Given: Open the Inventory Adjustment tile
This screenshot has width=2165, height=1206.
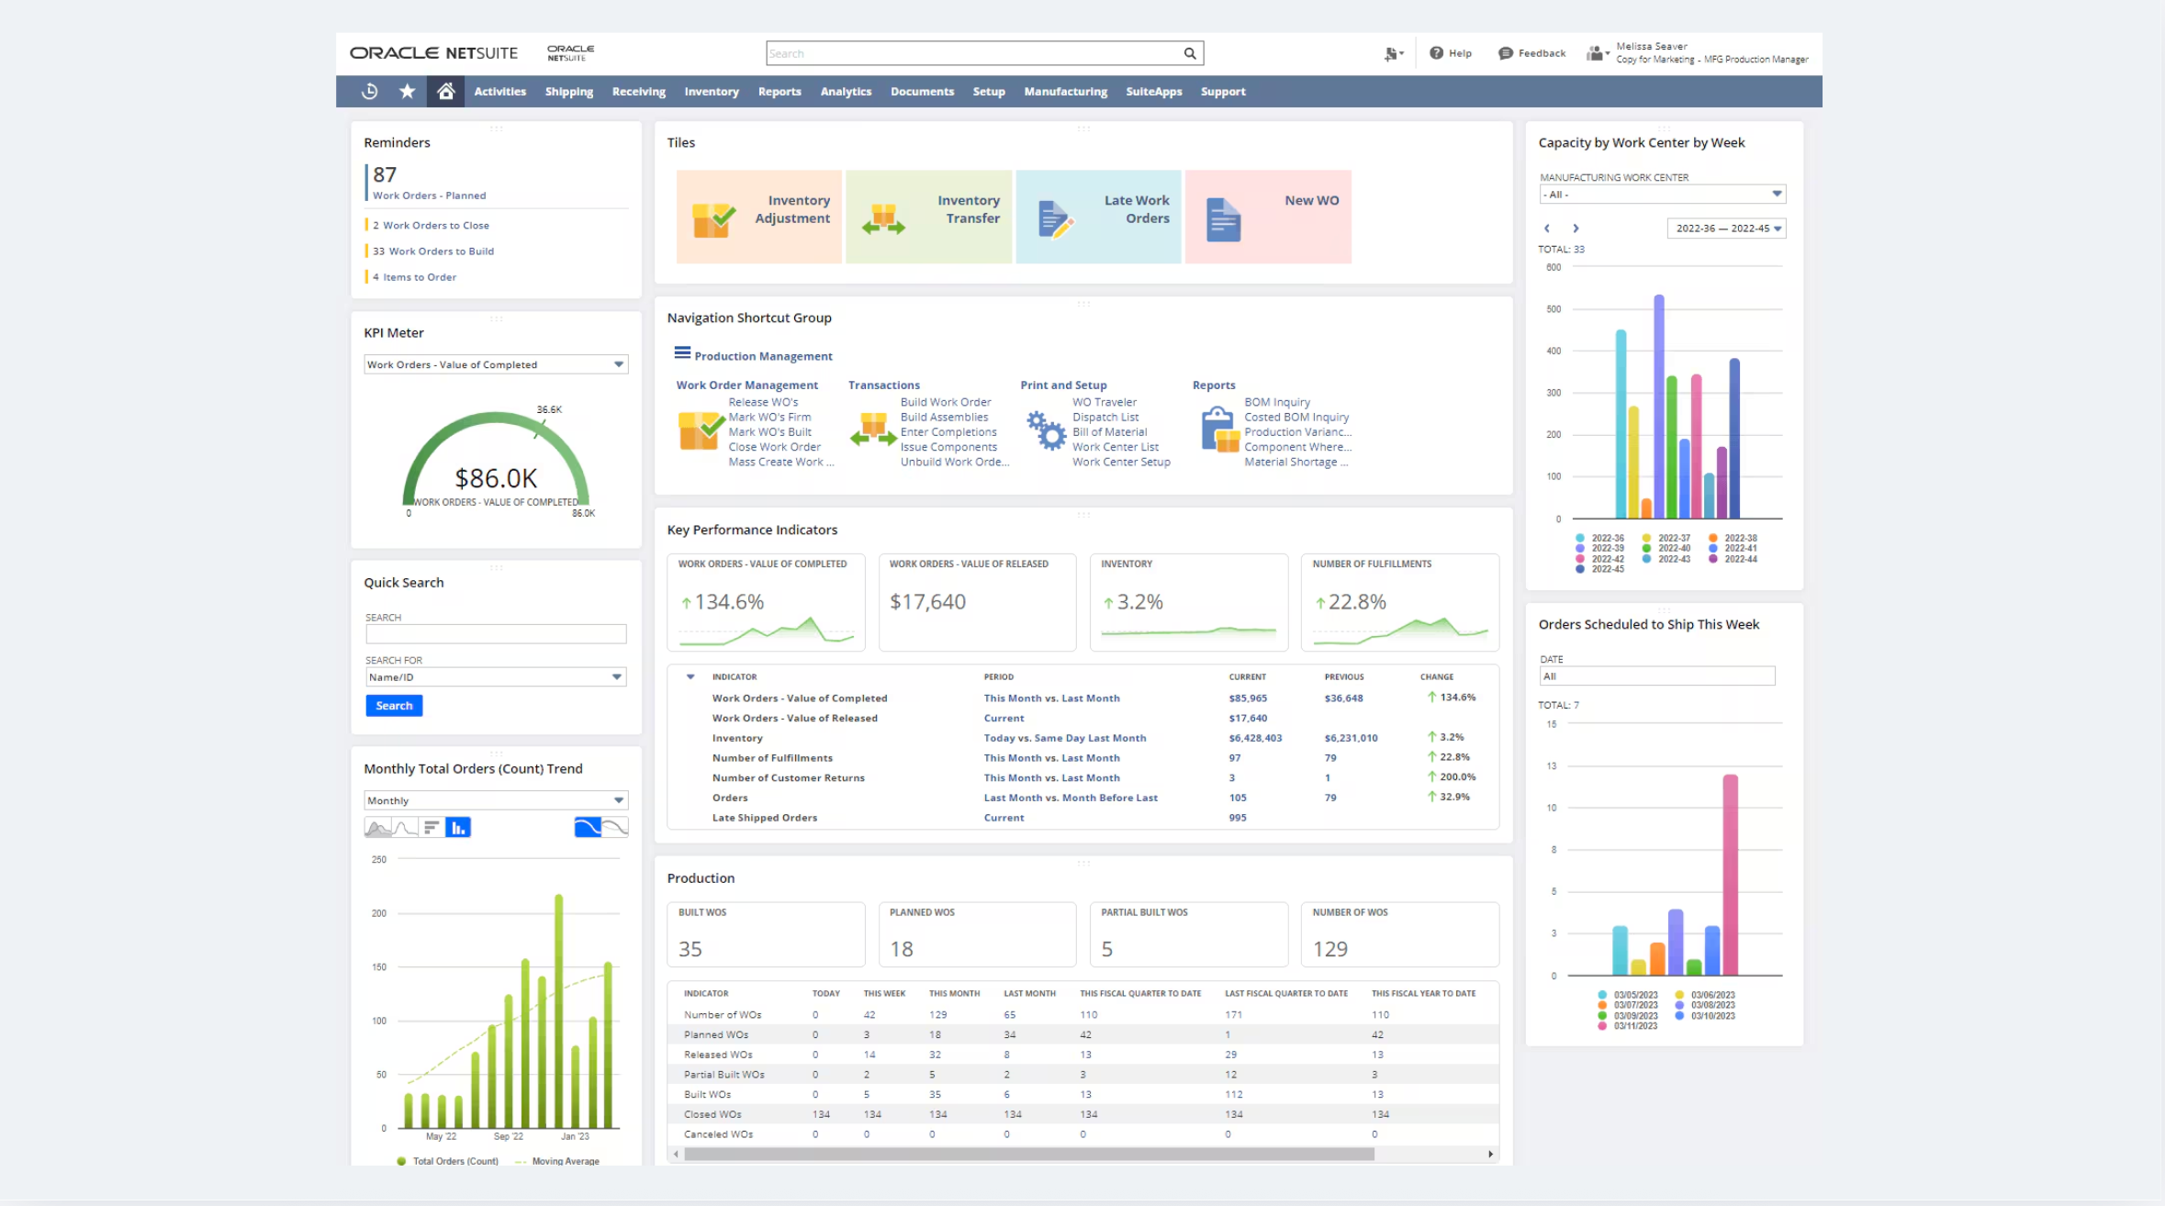Looking at the screenshot, I should [759, 217].
